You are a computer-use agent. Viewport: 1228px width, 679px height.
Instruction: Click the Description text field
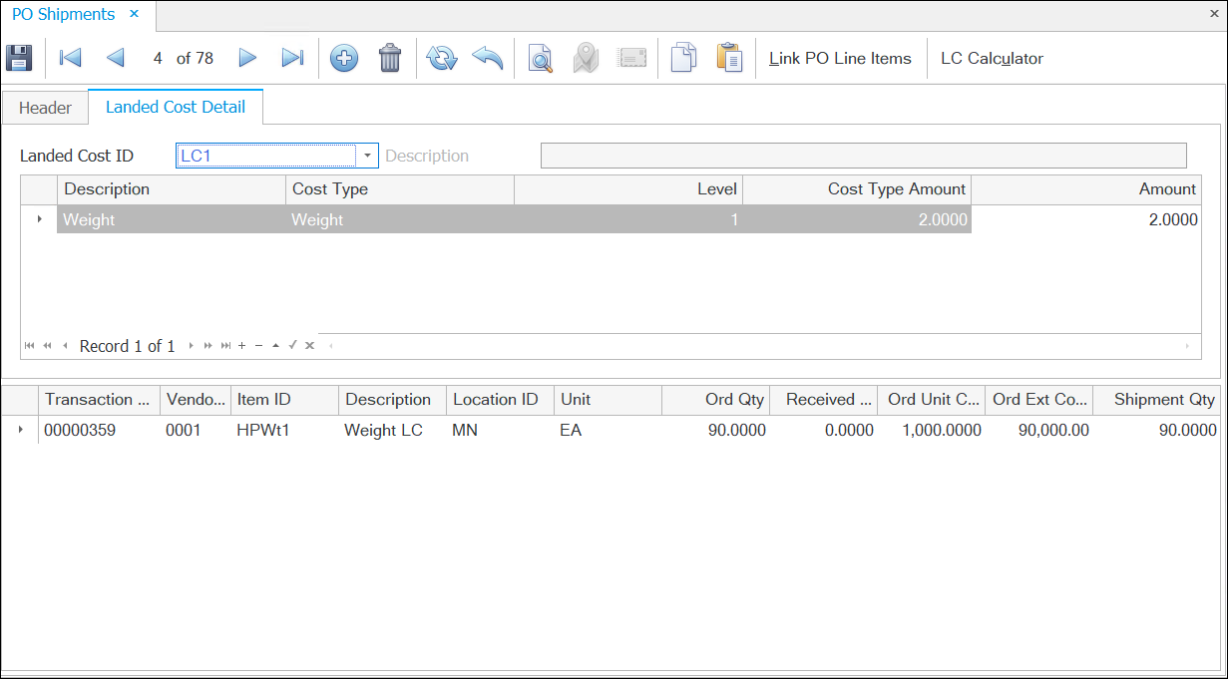[863, 156]
